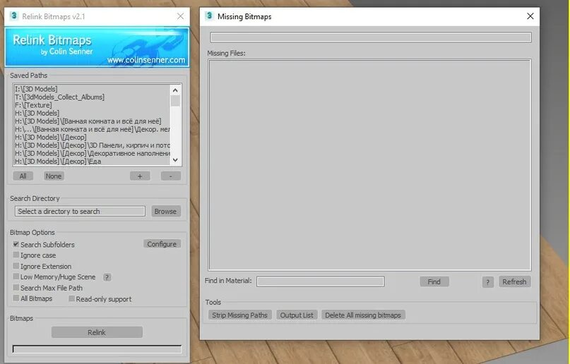This screenshot has width=570, height=364.
Task: Click the 3ds Max icon in Relink Bitmaps title bar
Action: pos(14,16)
